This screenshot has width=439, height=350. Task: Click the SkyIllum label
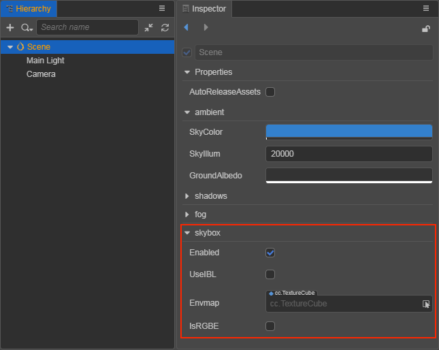[x=205, y=154]
